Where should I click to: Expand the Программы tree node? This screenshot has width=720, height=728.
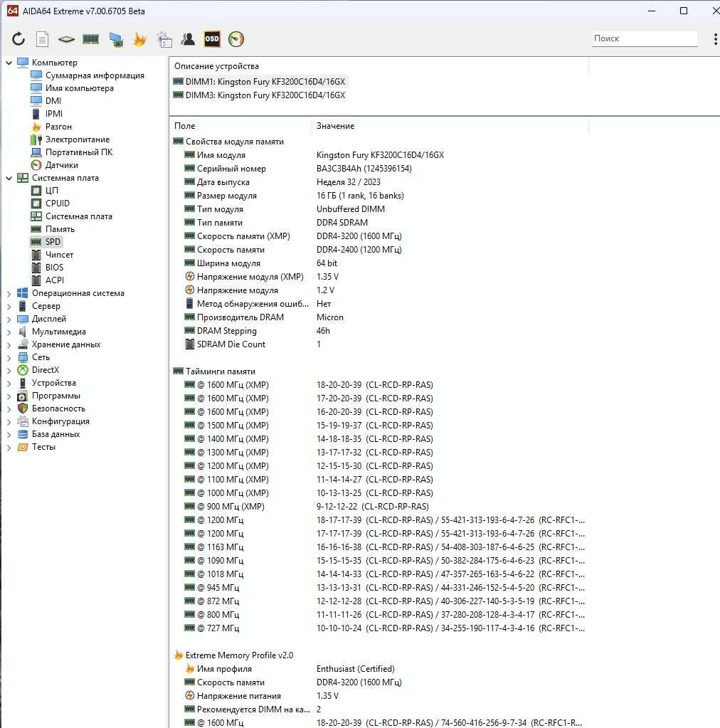pyautogui.click(x=9, y=396)
